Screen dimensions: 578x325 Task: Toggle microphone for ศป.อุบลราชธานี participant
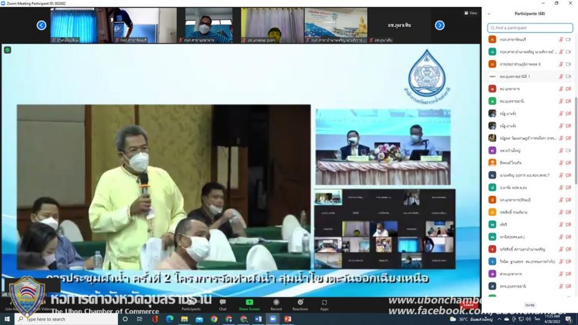tap(560, 101)
